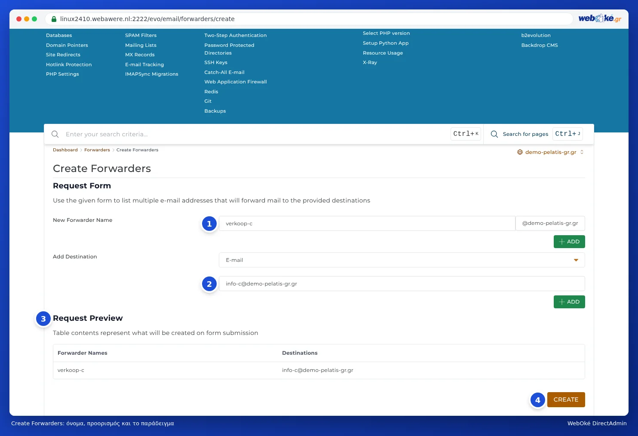
Task: Open Hotlink Protection
Action: pos(69,64)
